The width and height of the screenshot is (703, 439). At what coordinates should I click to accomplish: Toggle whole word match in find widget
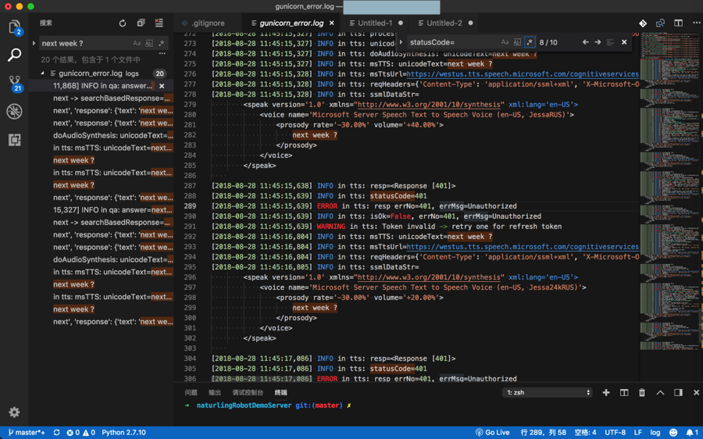click(x=517, y=42)
